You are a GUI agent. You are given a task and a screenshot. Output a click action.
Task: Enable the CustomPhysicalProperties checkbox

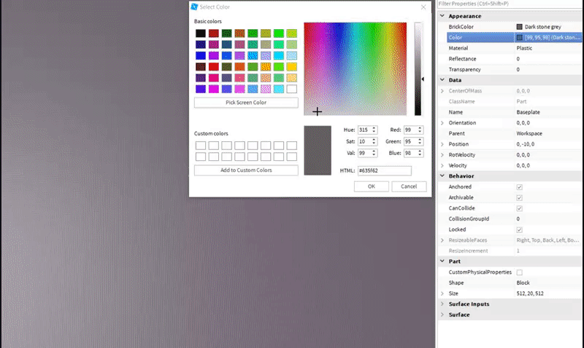tap(519, 272)
